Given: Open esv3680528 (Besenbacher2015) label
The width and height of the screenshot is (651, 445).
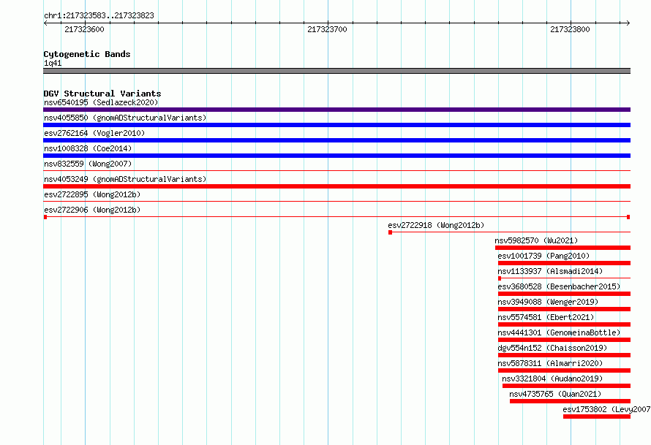Looking at the screenshot, I should (559, 286).
